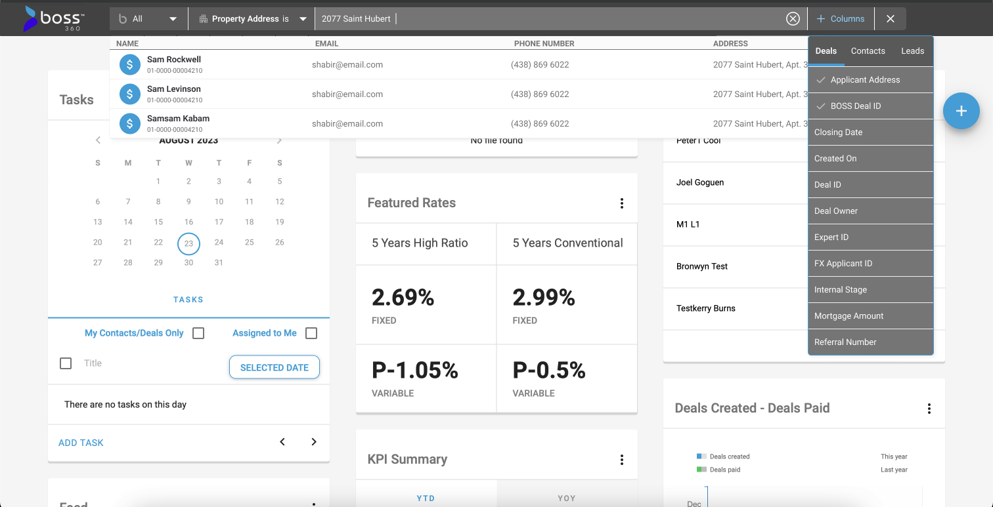
Task: Check the Title select-all checkbox
Action: point(66,363)
